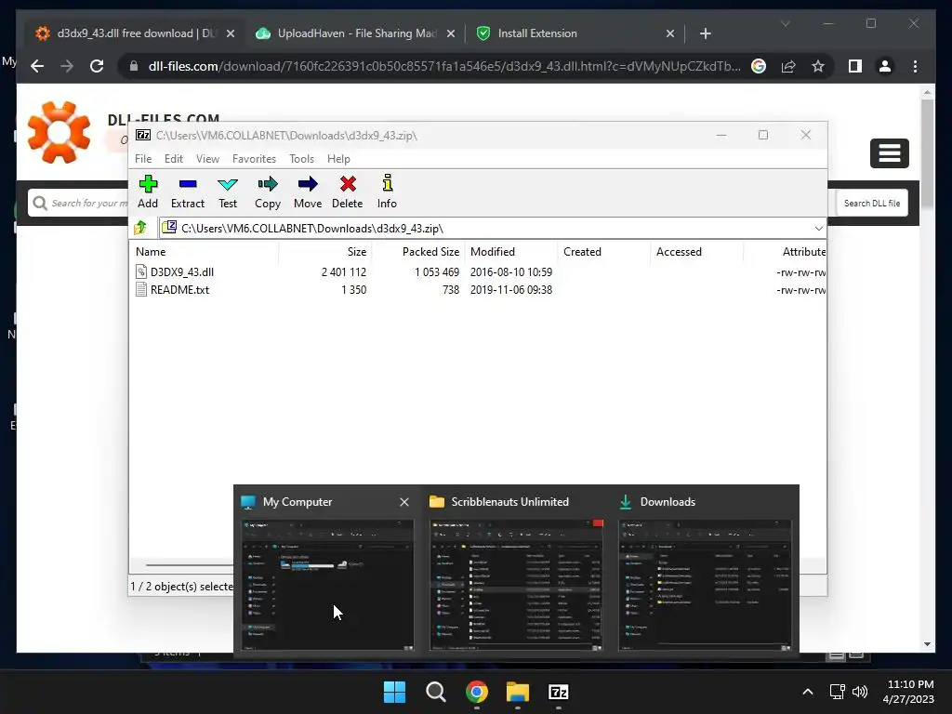Viewport: 952px width, 714px height.
Task: Select the D3DX9_43.dll file row
Action: [x=480, y=272]
